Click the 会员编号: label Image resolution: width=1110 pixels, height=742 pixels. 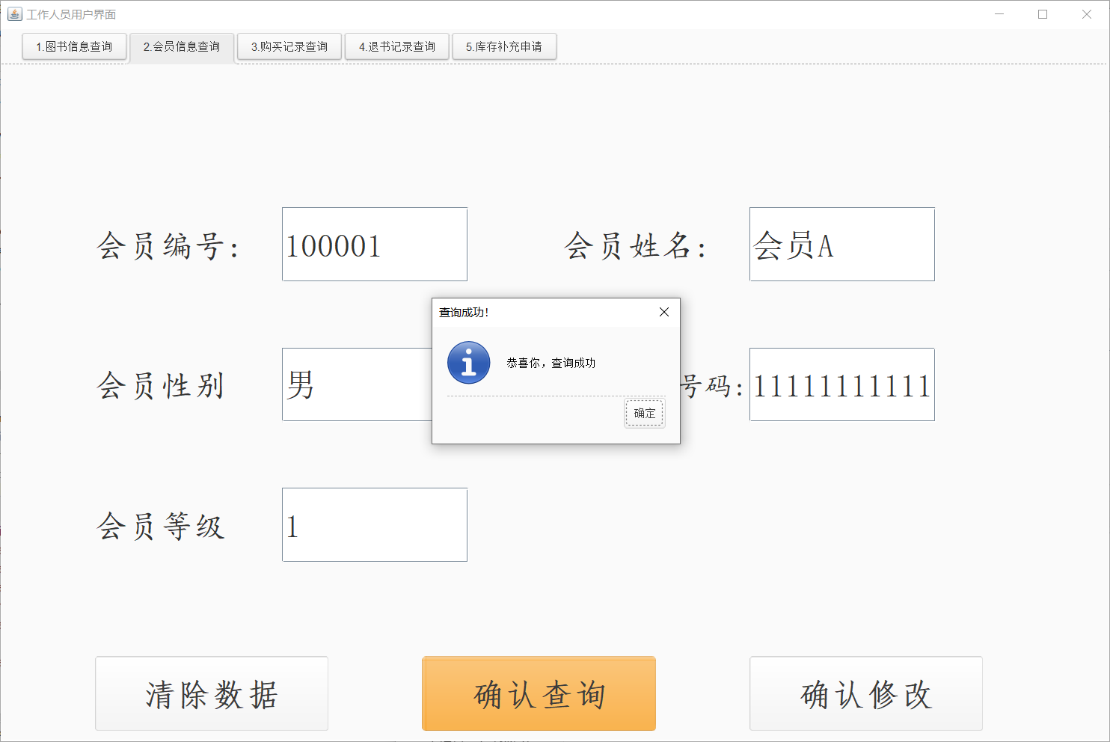click(x=168, y=246)
